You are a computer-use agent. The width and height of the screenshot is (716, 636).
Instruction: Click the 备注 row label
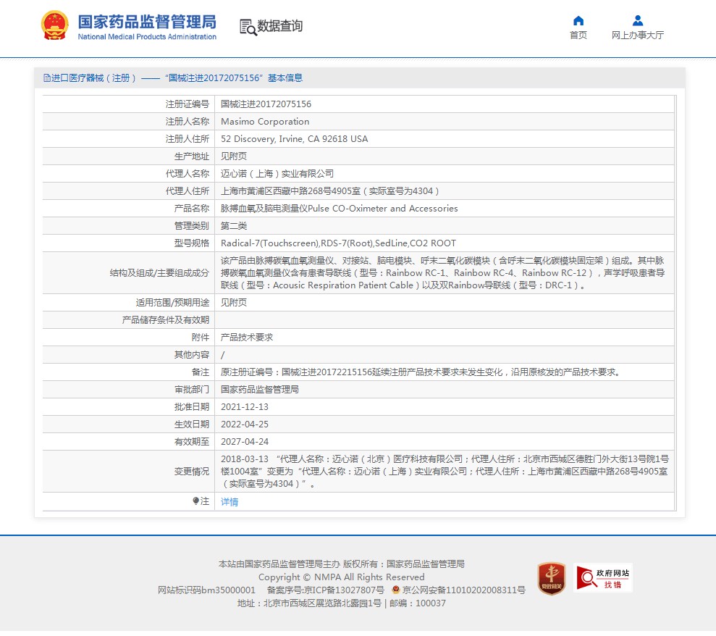click(x=201, y=372)
